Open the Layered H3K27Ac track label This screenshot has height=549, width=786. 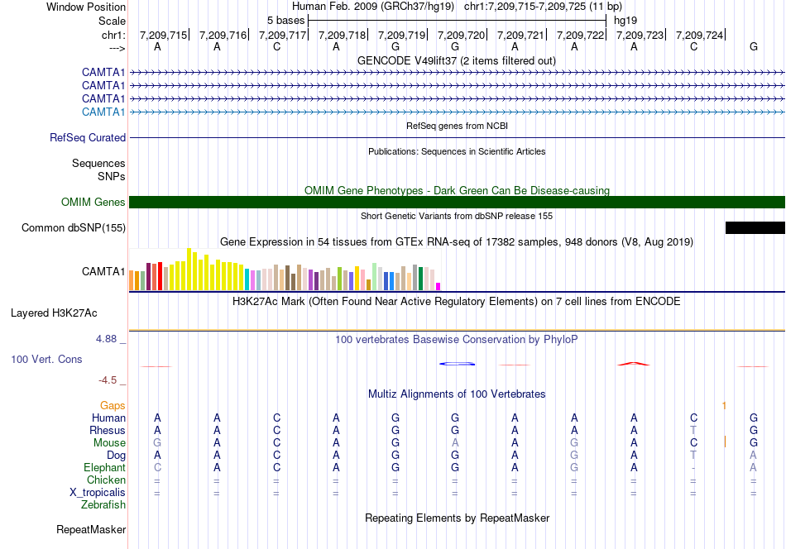tap(54, 313)
